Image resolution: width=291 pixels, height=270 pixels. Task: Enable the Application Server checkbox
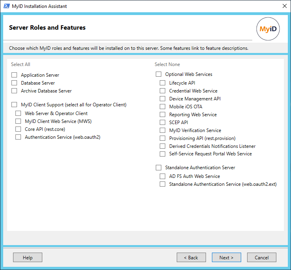pos(14,75)
